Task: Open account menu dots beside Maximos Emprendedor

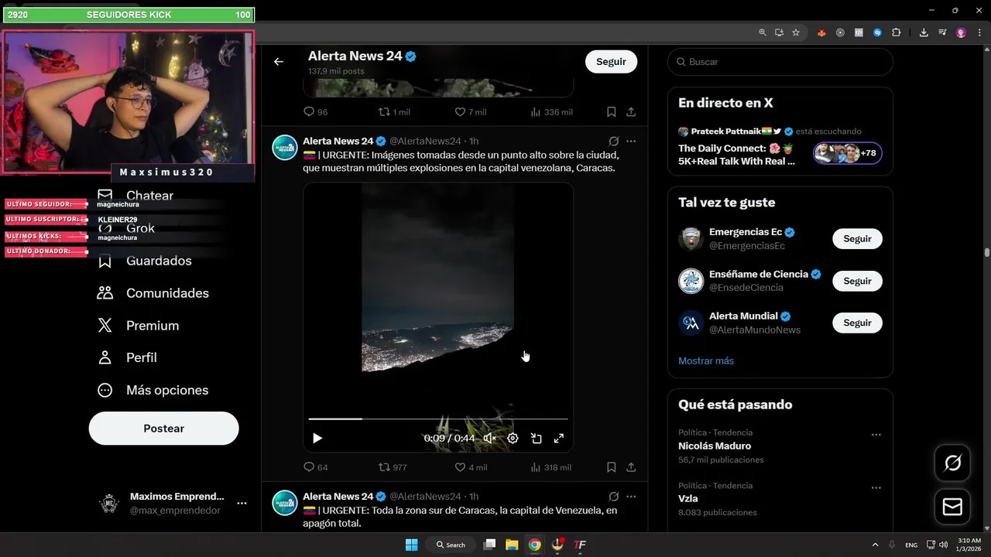Action: [x=242, y=504]
